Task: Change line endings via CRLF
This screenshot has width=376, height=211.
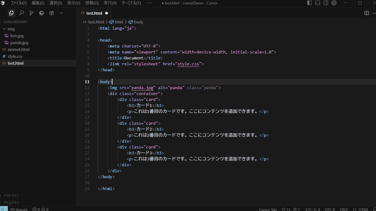Action: click(x=344, y=209)
